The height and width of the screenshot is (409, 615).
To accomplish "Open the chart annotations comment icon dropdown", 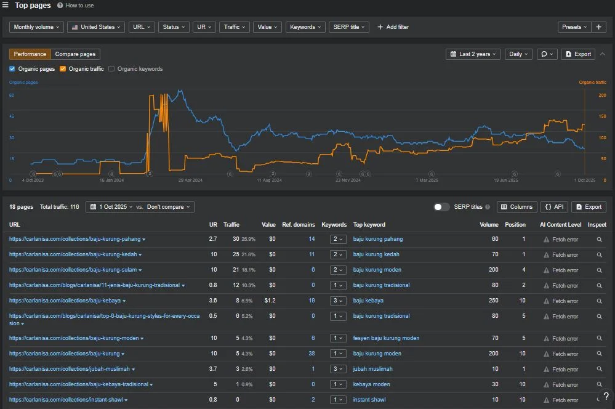I will (547, 54).
